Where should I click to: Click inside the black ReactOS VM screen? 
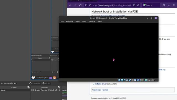point(109,51)
